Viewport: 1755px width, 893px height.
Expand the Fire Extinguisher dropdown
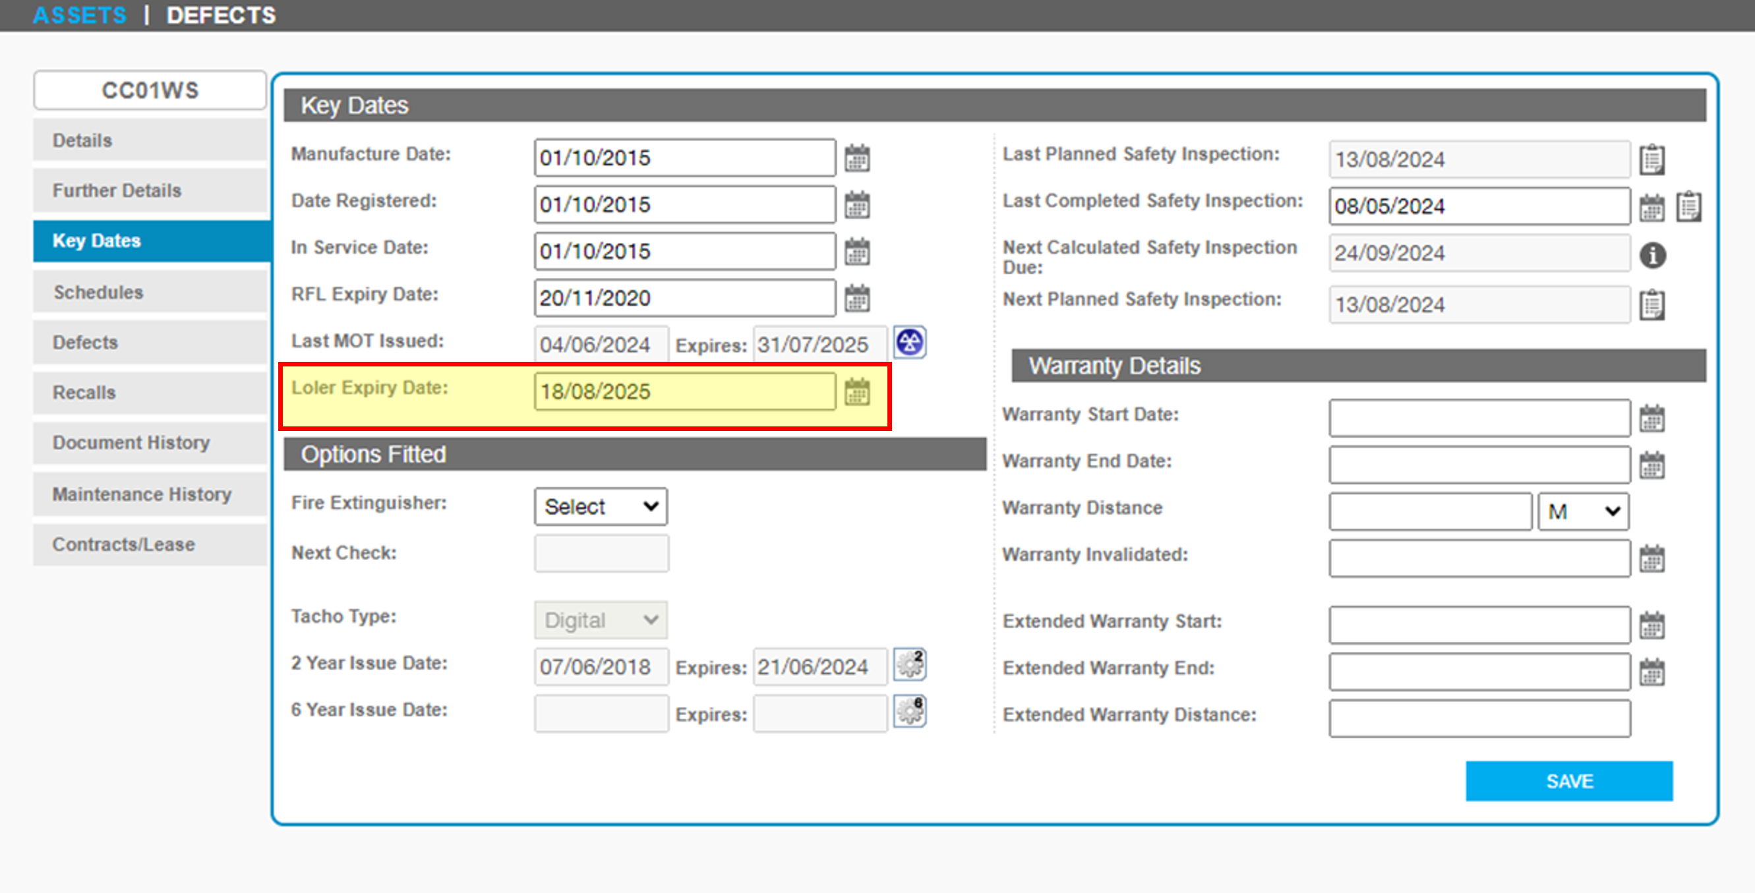click(x=601, y=507)
